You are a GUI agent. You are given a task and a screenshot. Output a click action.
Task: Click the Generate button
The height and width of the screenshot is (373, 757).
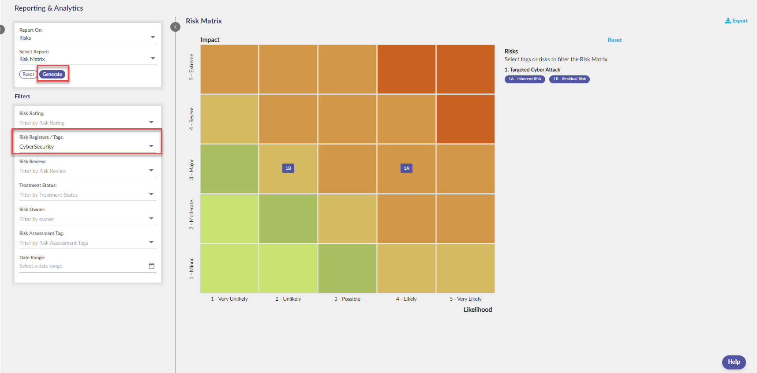click(52, 74)
